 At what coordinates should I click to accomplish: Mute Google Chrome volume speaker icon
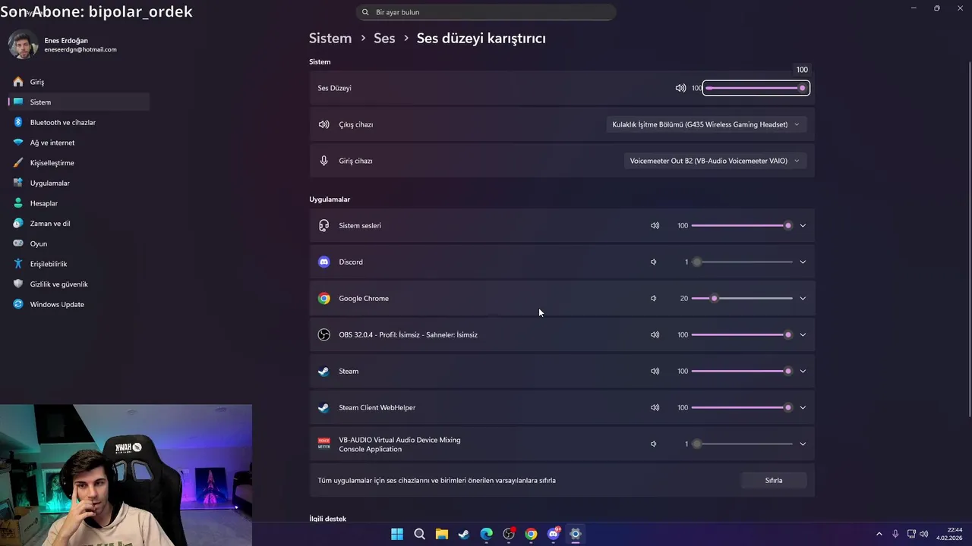pyautogui.click(x=653, y=298)
